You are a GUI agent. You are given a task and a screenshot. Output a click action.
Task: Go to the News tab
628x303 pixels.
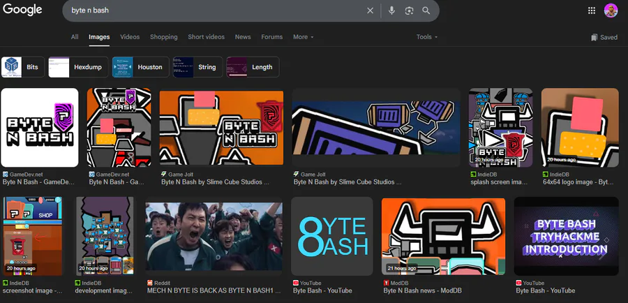(243, 37)
